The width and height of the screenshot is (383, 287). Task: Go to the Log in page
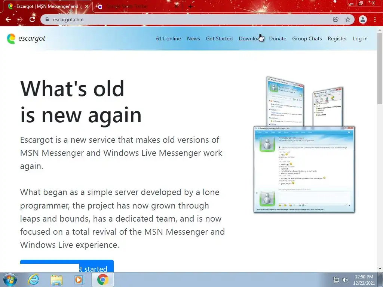[360, 38]
